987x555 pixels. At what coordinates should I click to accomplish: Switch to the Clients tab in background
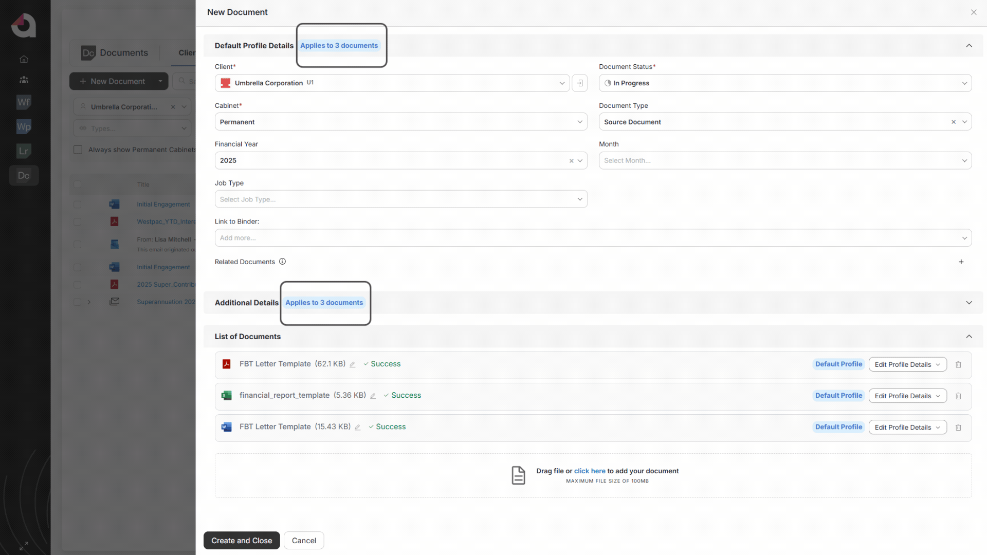point(187,53)
